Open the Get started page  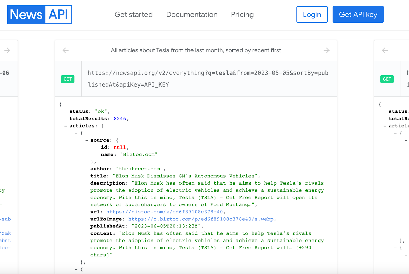click(x=133, y=15)
